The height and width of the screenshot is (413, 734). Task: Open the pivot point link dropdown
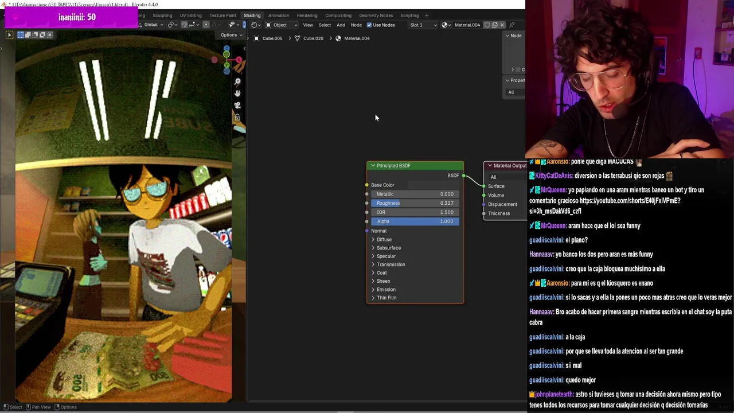(172, 25)
